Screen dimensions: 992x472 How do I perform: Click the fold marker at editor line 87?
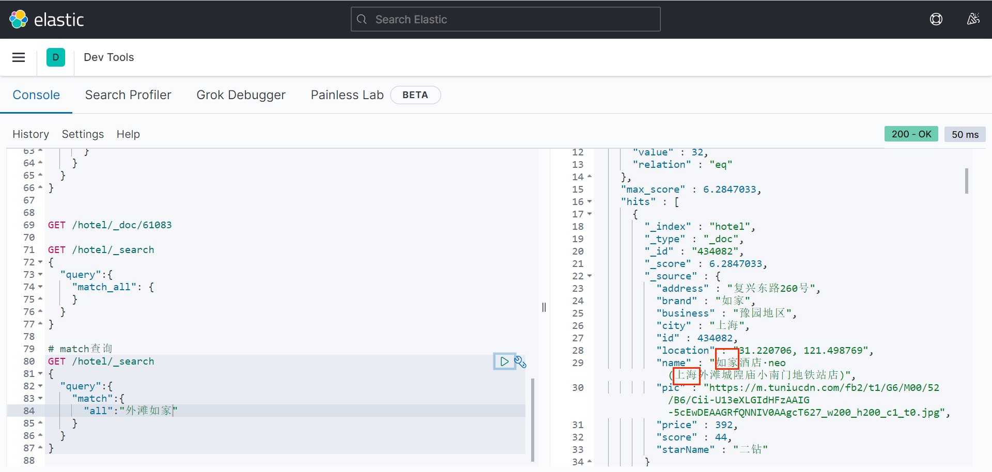[x=40, y=448]
